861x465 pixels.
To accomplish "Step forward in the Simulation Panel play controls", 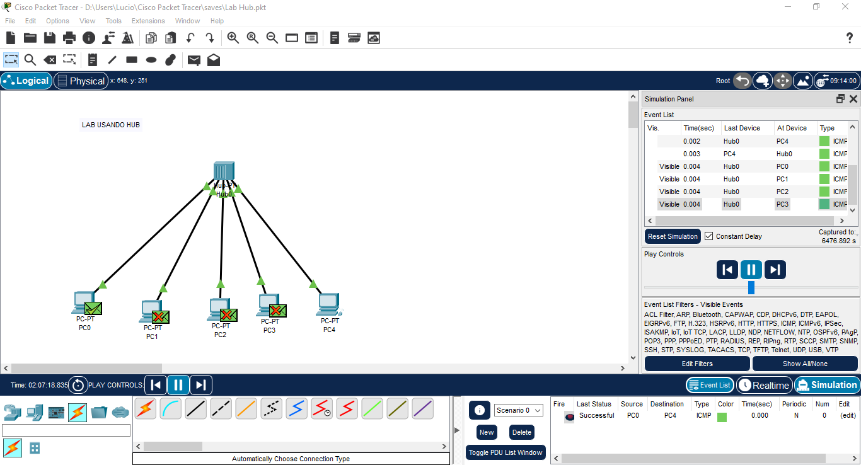I will [x=775, y=270].
